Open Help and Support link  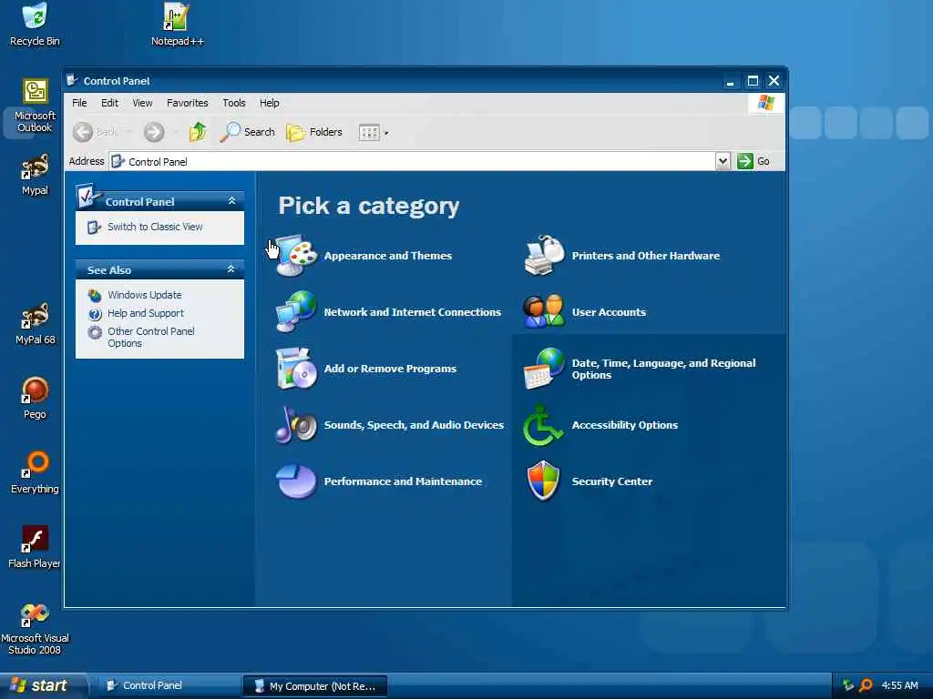146,313
